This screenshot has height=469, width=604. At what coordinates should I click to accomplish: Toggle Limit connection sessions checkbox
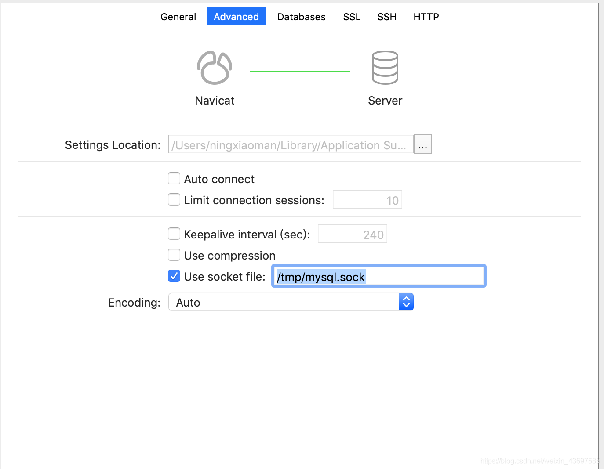pos(174,199)
